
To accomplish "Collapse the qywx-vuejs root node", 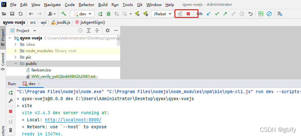I will click(x=9, y=38).
